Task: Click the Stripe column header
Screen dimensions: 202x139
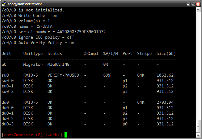Action: [144, 54]
